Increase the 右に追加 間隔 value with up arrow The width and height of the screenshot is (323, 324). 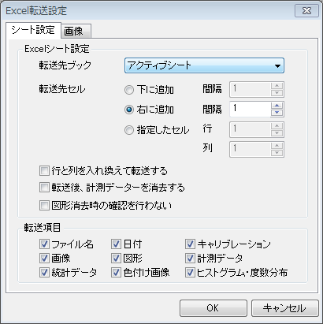[277, 106]
